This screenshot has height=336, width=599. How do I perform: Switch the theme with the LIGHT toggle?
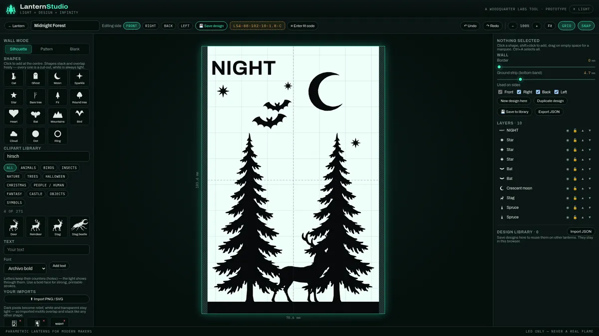(x=582, y=9)
